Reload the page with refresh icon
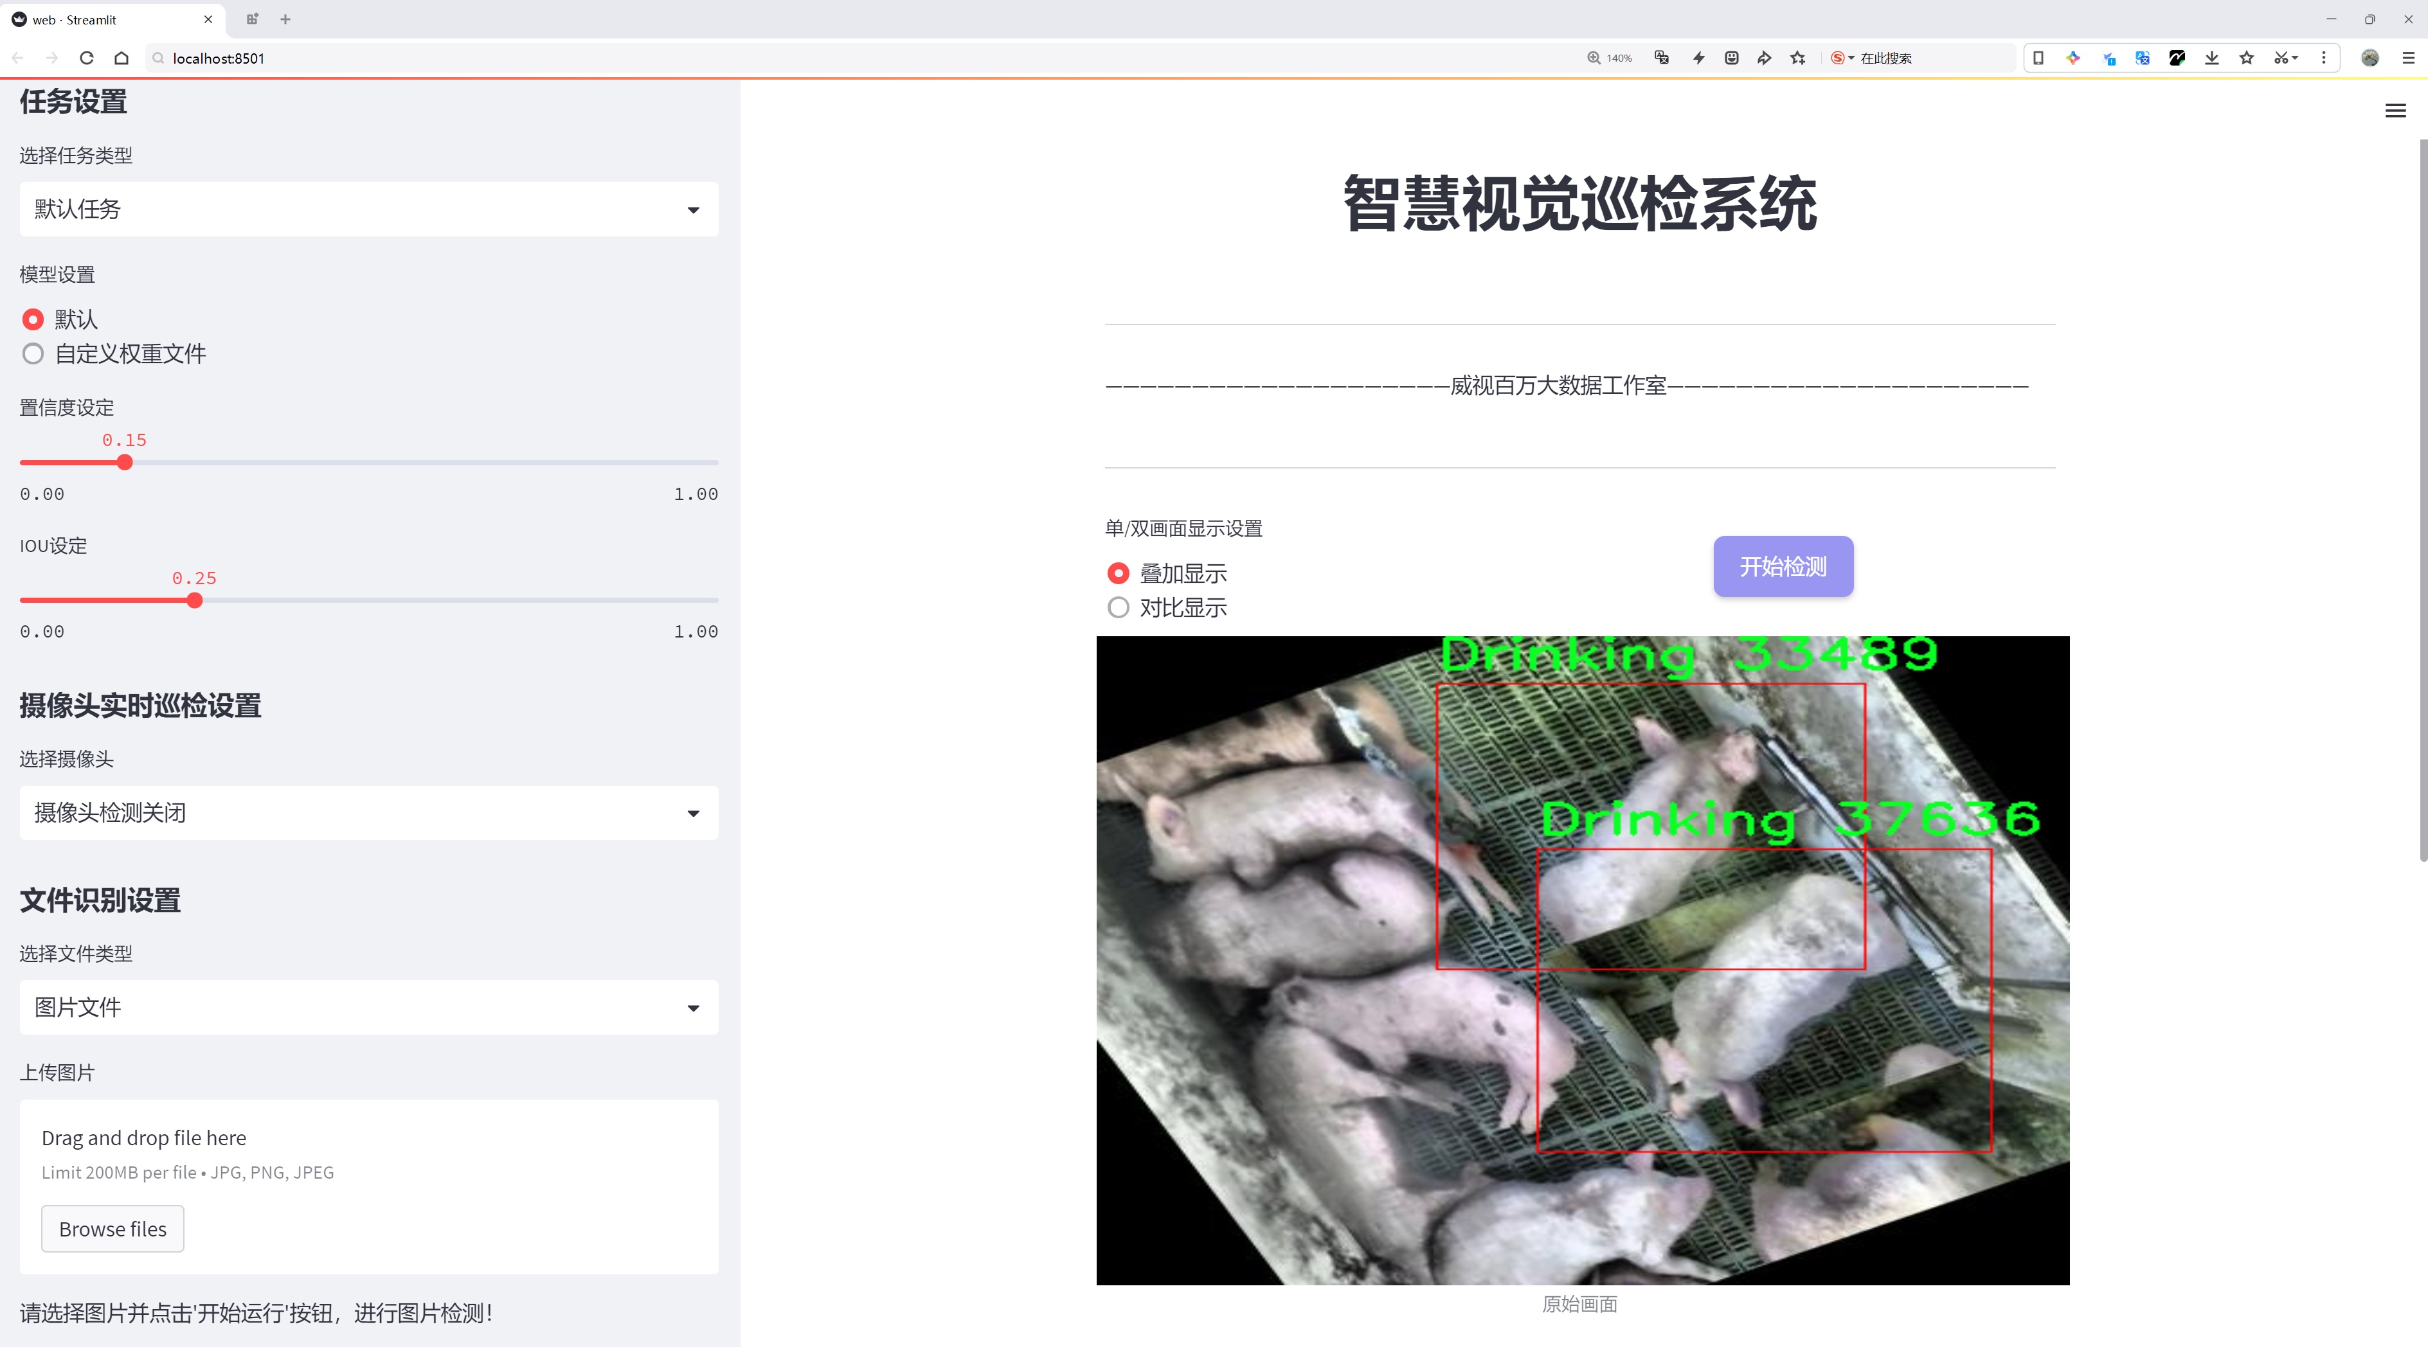 click(x=87, y=57)
